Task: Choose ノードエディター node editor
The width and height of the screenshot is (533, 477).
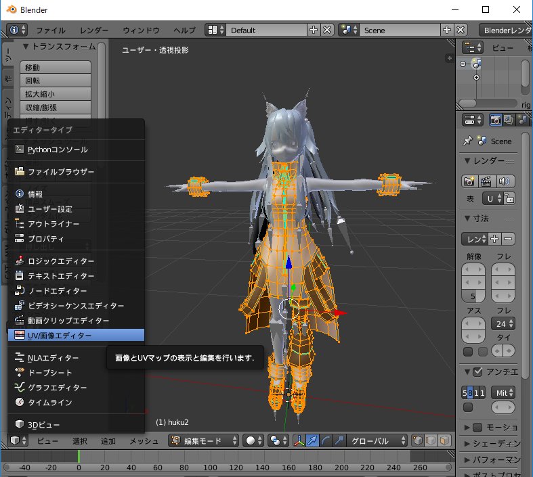Action: [x=76, y=291]
